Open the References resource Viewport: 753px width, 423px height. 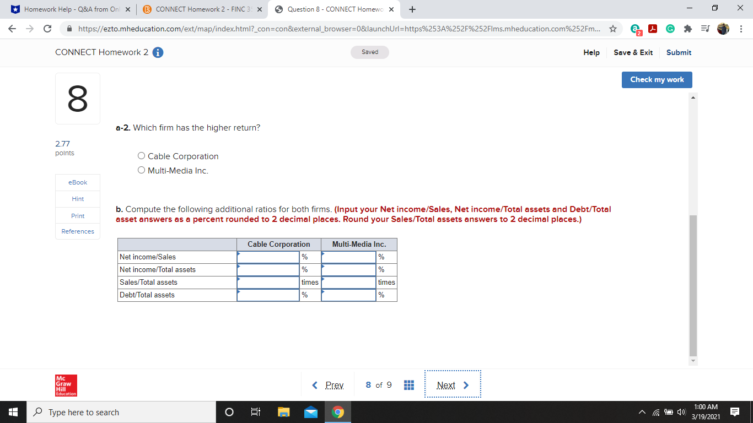(78, 231)
